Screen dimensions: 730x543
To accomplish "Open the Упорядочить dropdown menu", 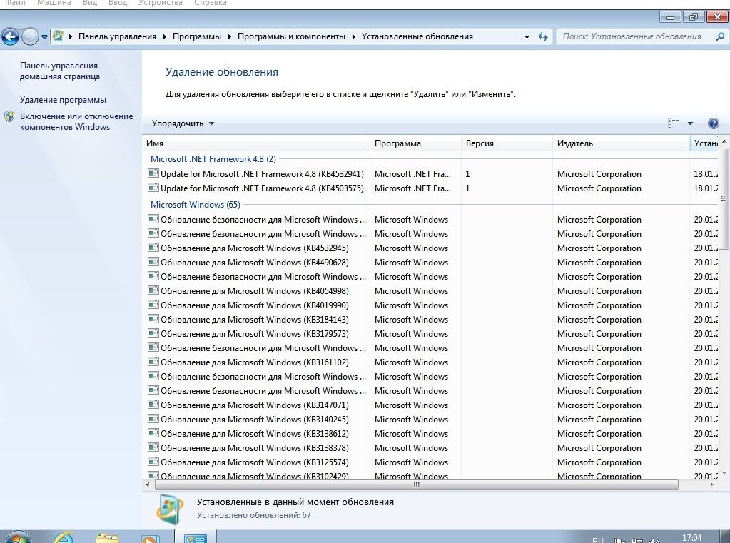I will point(183,123).
